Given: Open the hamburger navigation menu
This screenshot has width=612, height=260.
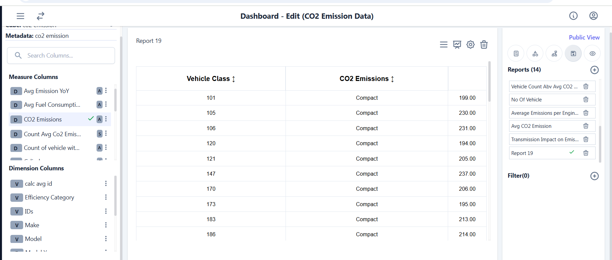Looking at the screenshot, I should coord(20,16).
